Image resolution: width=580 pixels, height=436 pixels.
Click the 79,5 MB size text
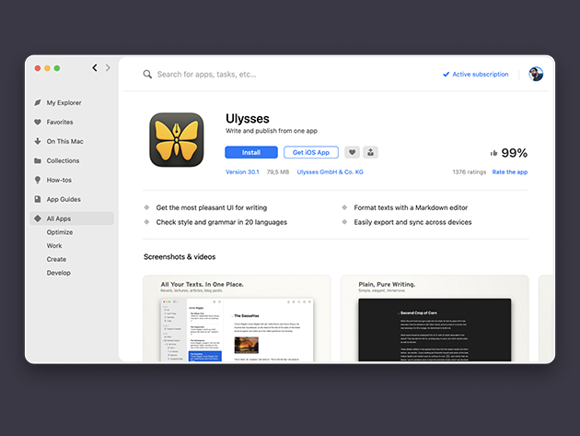(278, 171)
